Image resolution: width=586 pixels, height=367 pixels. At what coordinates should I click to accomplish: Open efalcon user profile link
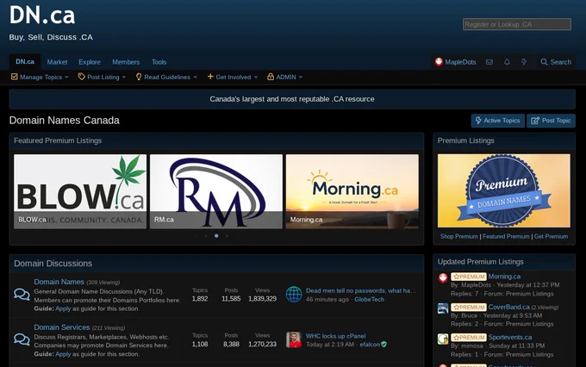pyautogui.click(x=370, y=345)
